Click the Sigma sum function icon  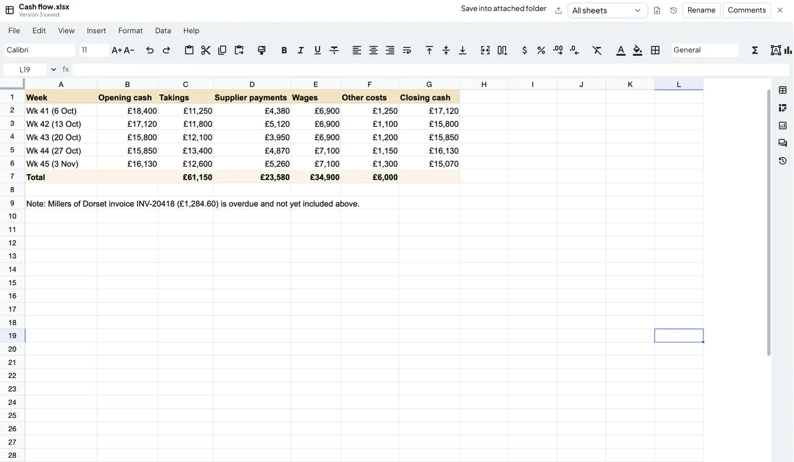(755, 51)
